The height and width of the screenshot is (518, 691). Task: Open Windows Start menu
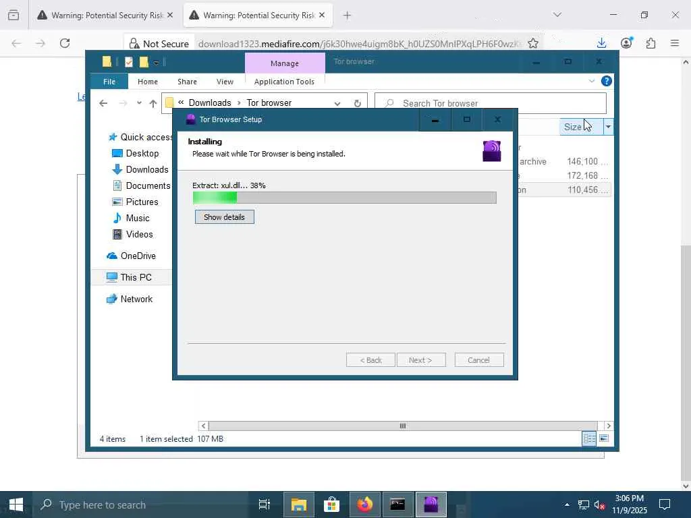point(16,505)
